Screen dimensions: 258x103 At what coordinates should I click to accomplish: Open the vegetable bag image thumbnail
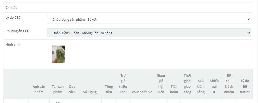coord(59,54)
